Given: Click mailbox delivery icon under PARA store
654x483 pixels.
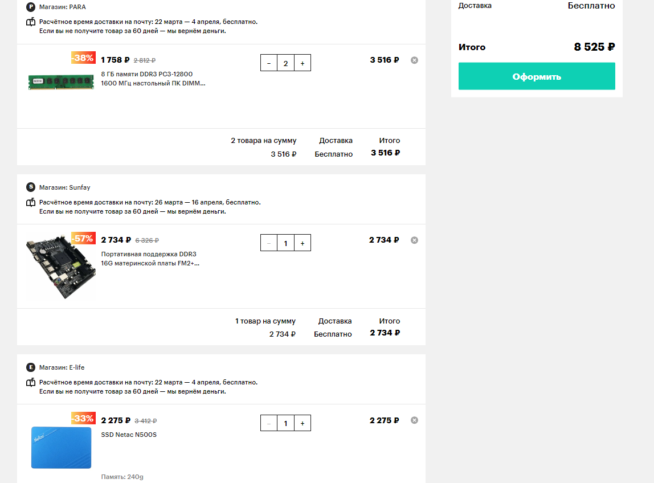Looking at the screenshot, I should (x=30, y=22).
